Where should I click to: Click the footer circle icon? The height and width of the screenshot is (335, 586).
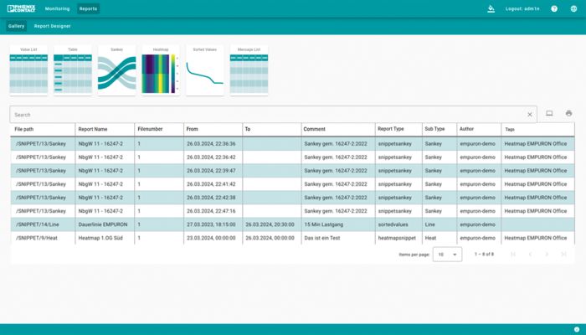coord(577,329)
